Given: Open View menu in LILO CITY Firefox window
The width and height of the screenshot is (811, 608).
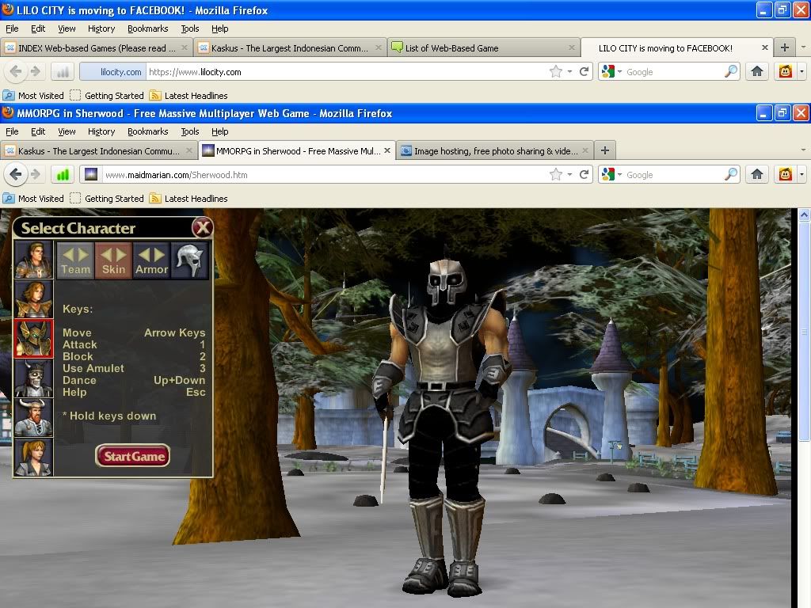Looking at the screenshot, I should click(x=67, y=28).
